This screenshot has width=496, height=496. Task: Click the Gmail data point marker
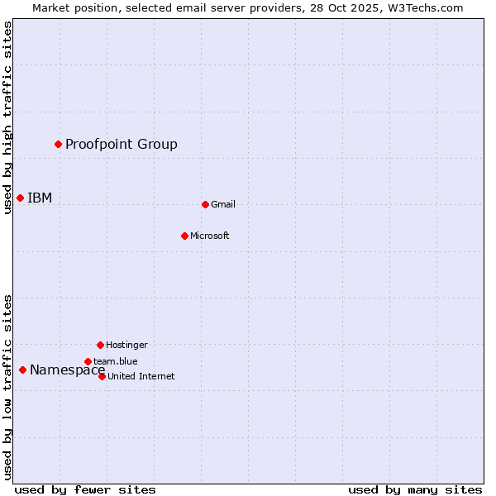pos(205,204)
